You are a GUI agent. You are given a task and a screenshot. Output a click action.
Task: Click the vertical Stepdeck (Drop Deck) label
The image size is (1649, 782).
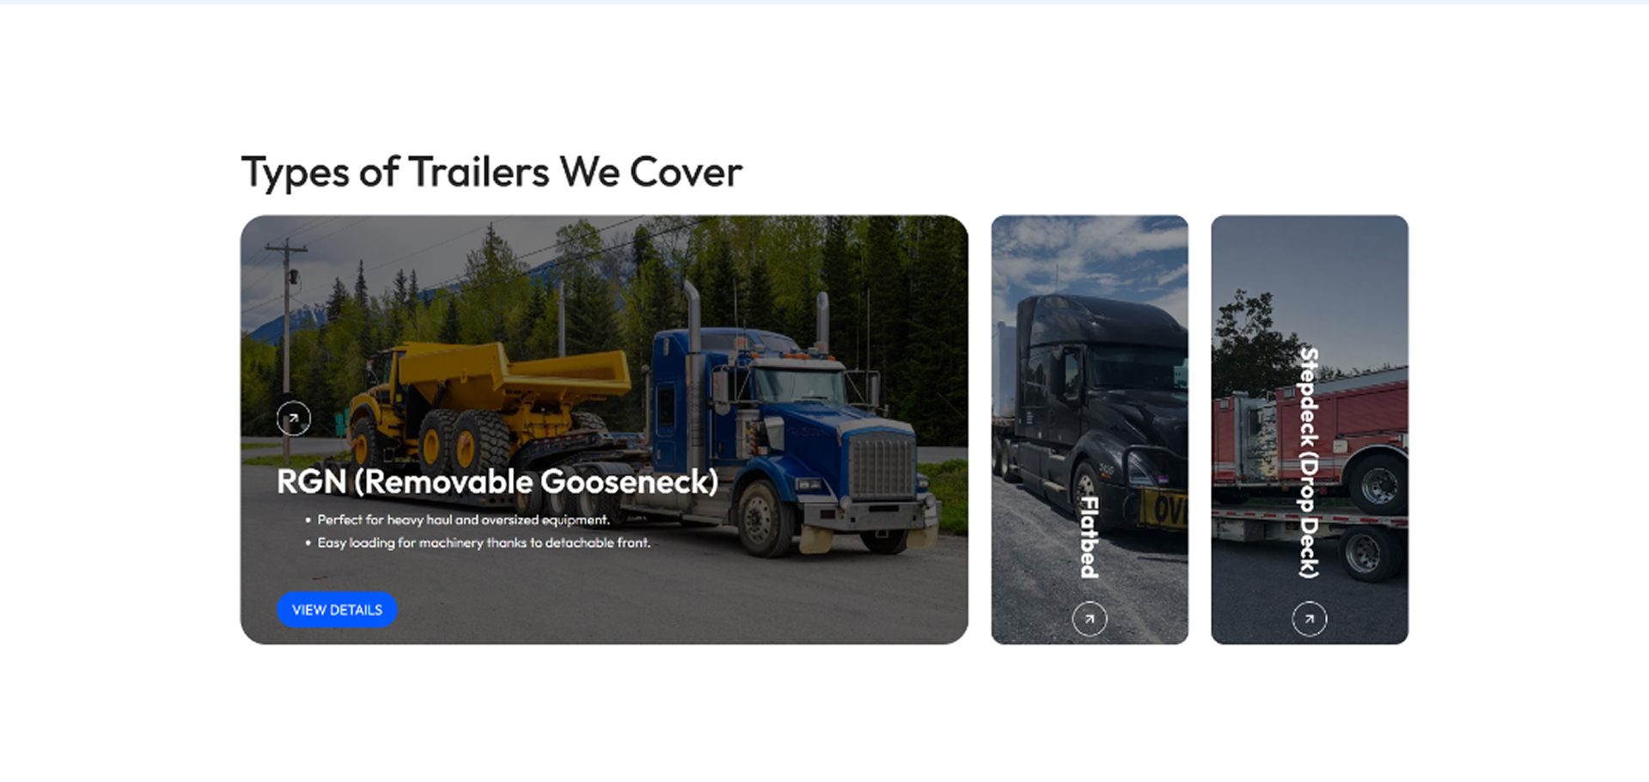click(x=1308, y=462)
